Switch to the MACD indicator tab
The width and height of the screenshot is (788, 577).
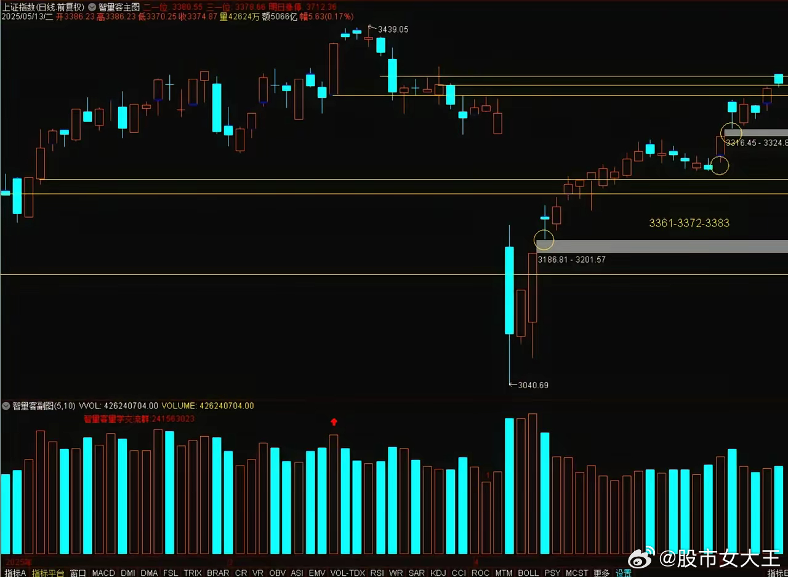coord(103,573)
